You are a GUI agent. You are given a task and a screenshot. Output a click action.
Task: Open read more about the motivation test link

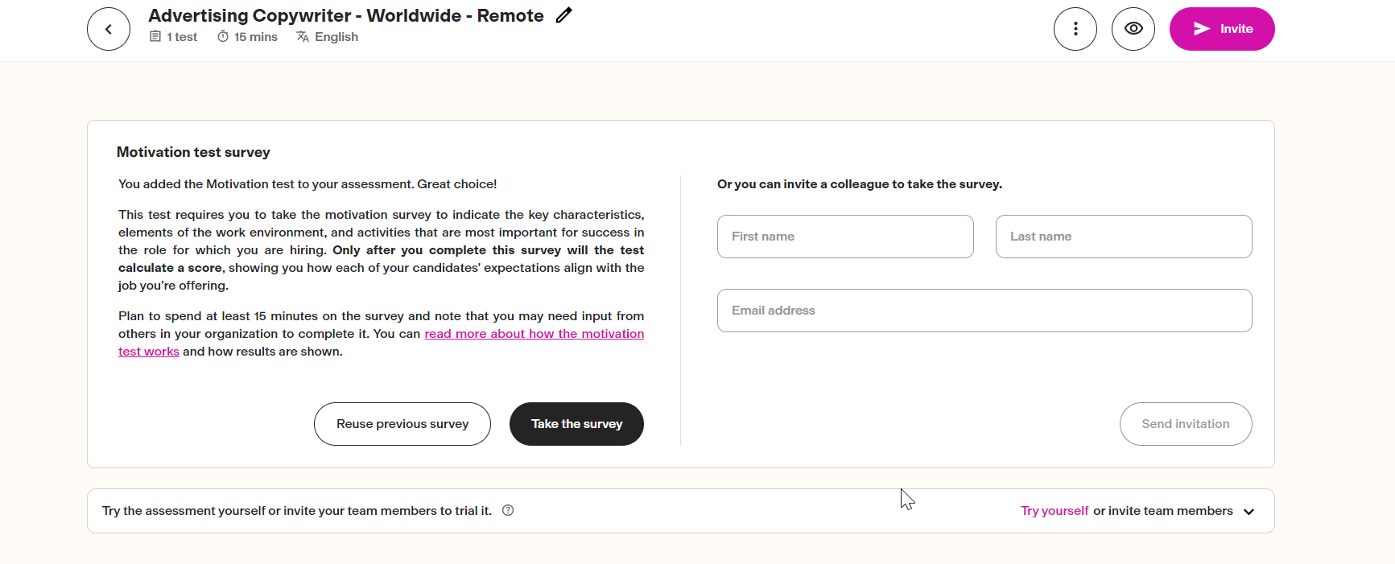[534, 333]
